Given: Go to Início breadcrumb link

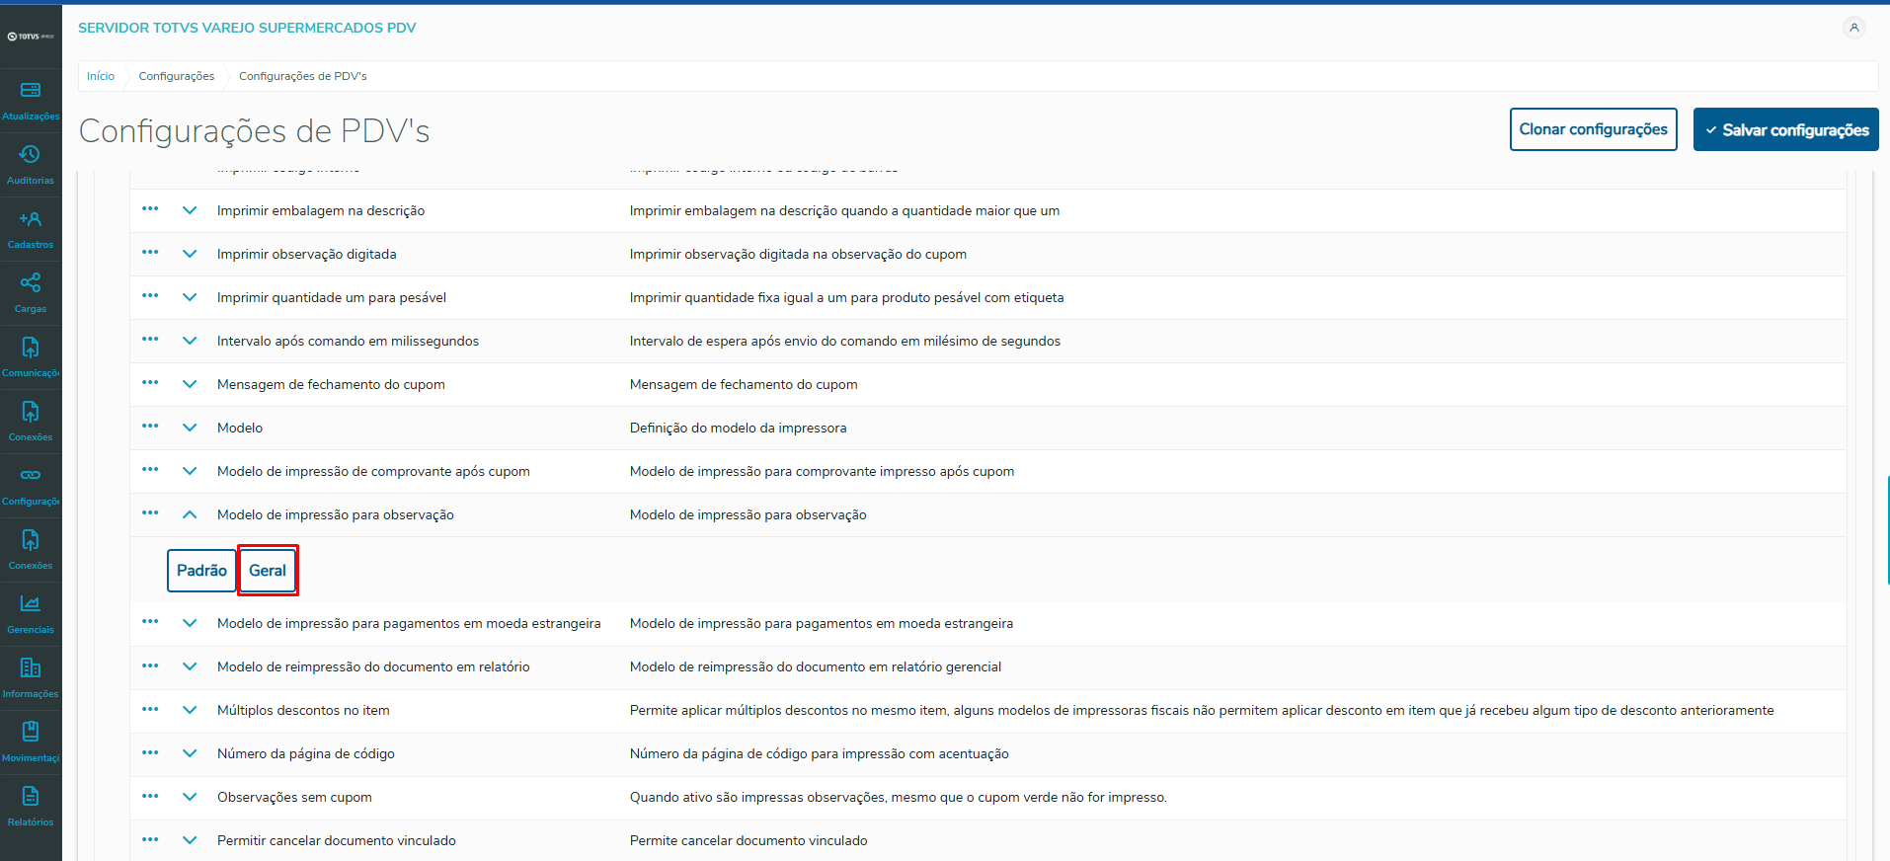Looking at the screenshot, I should [x=101, y=76].
